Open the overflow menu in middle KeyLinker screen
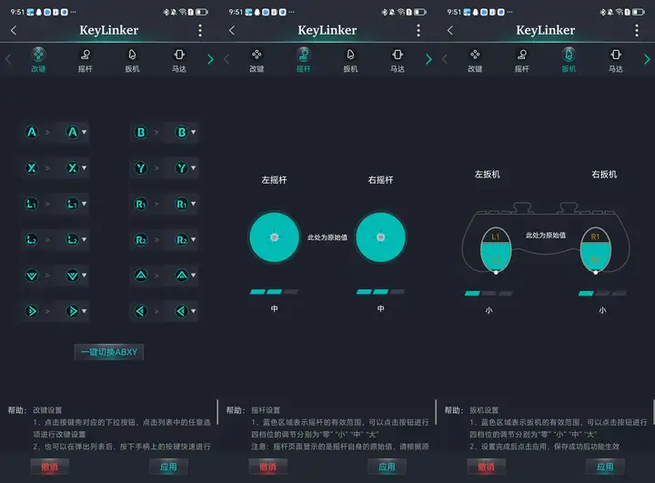 (x=418, y=30)
